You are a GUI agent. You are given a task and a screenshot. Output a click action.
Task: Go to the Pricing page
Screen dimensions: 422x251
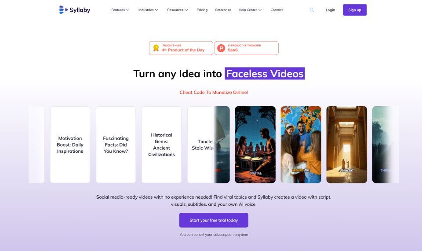coord(202,10)
